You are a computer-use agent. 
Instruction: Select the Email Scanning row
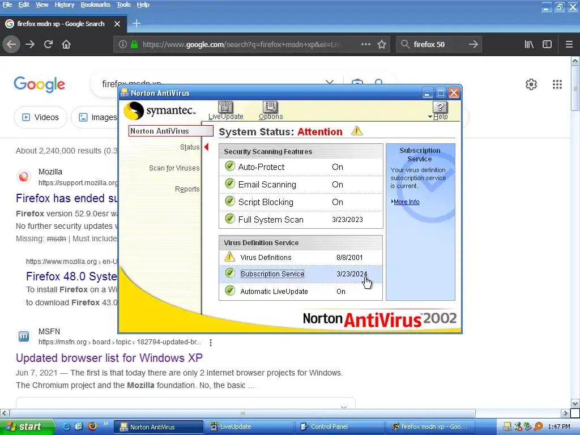coord(301,184)
